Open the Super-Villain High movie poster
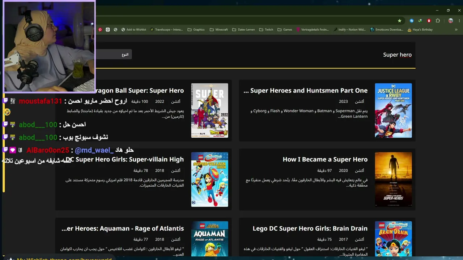This screenshot has height=260, width=463. 209,179
